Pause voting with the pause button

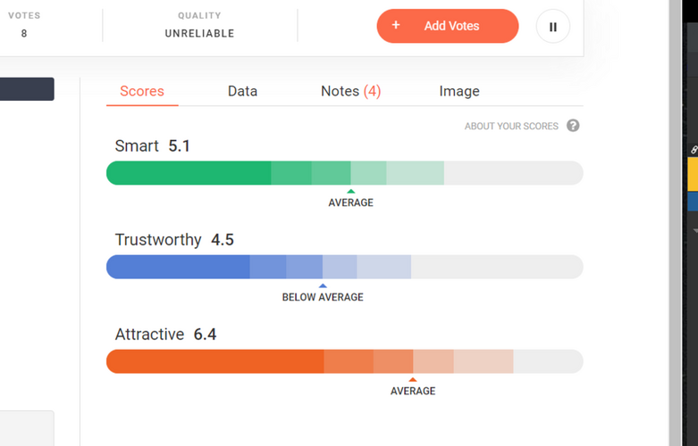(x=552, y=27)
